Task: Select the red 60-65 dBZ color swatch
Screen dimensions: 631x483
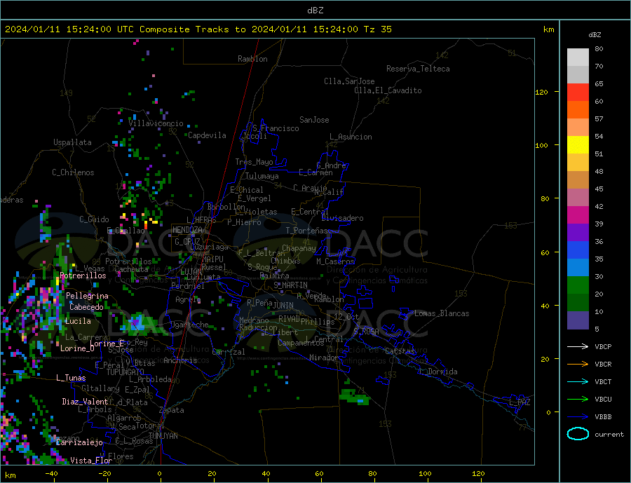Action: [578, 92]
